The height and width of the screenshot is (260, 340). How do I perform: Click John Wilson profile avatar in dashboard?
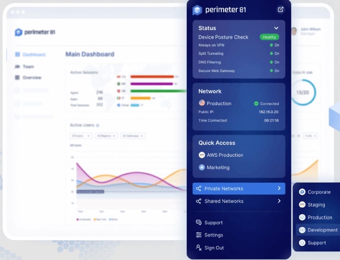(x=294, y=31)
